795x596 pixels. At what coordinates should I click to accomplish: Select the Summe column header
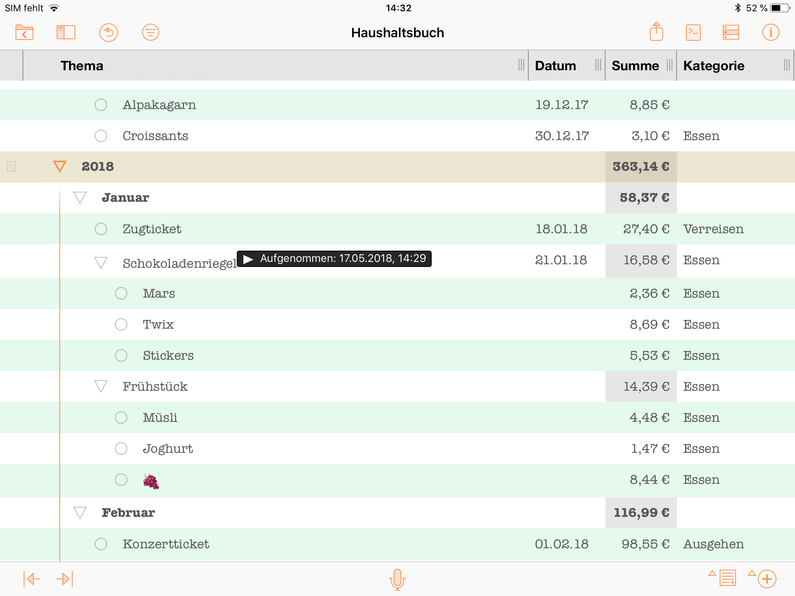(635, 66)
